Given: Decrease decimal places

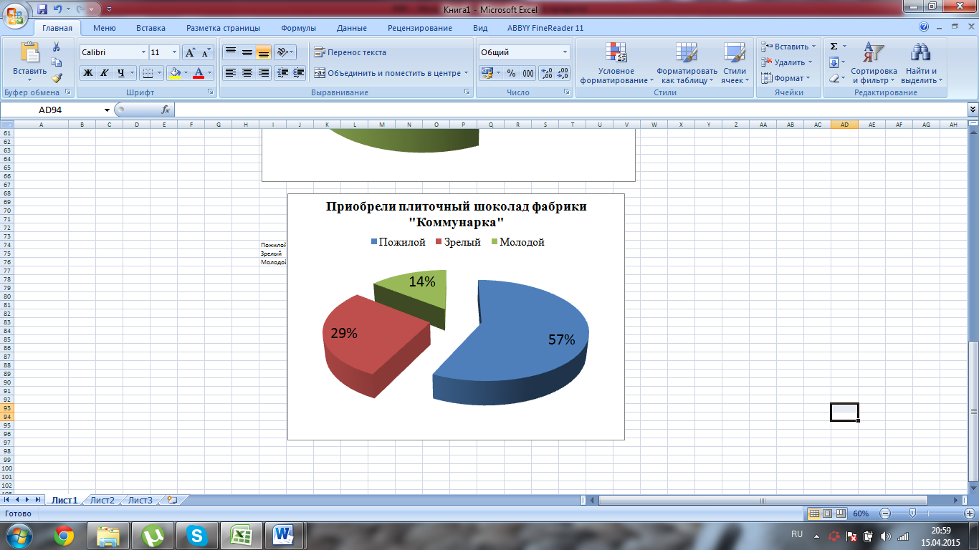Looking at the screenshot, I should (563, 73).
